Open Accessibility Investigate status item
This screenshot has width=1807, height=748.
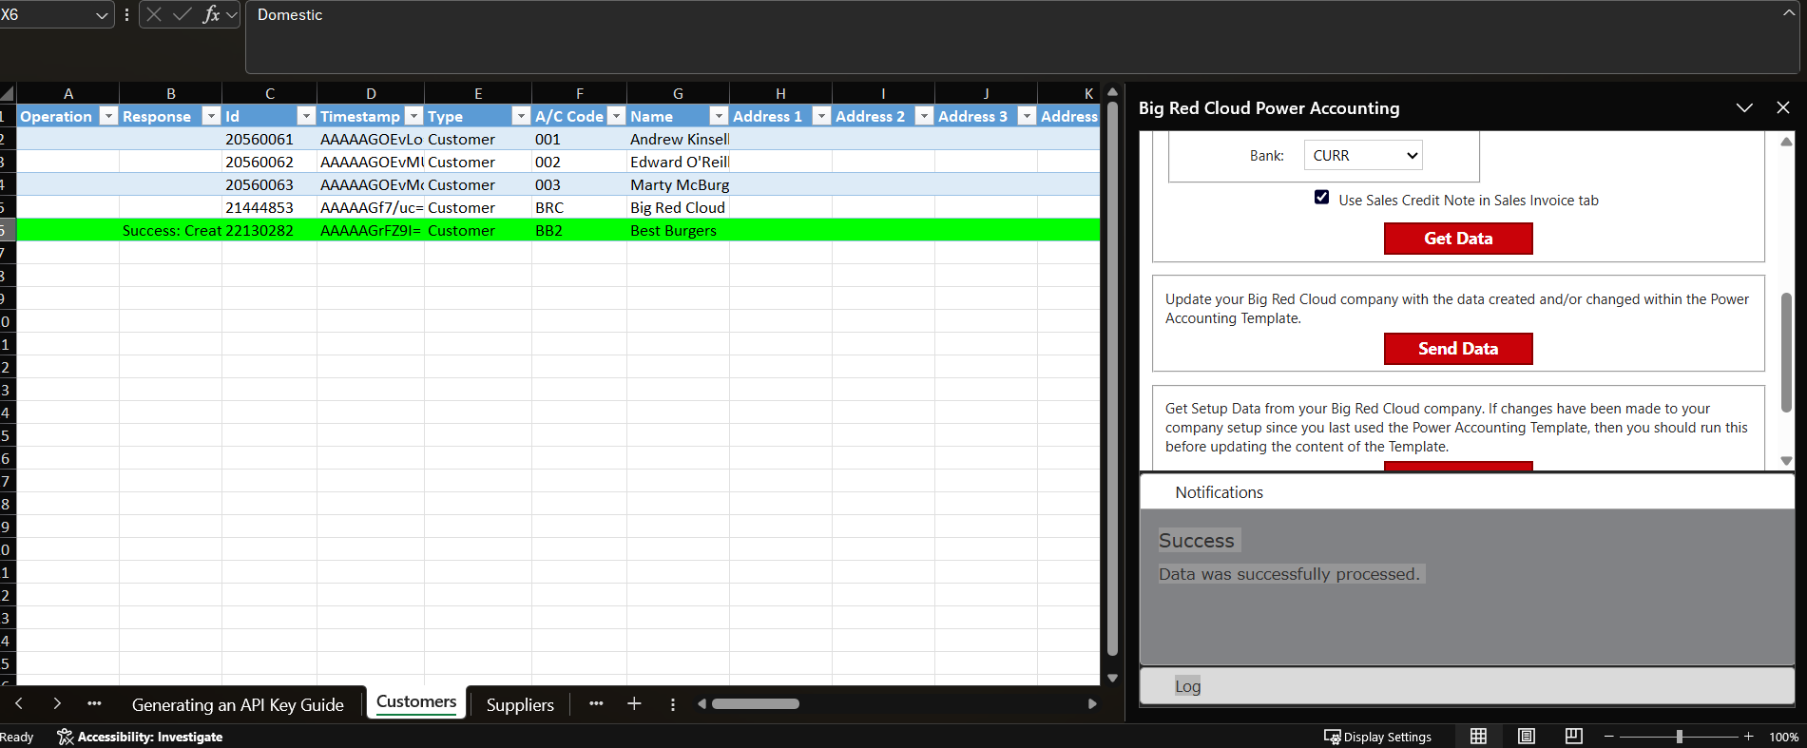point(140,737)
